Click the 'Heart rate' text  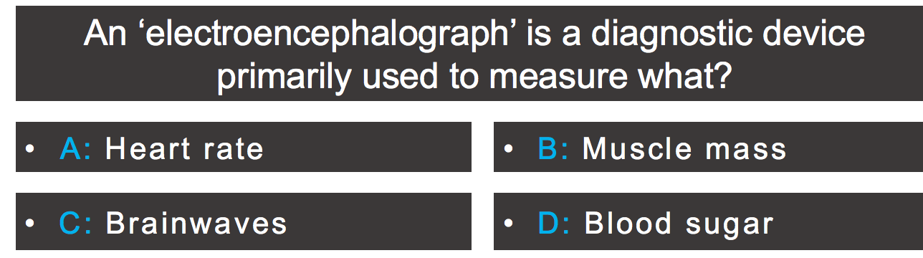pyautogui.click(x=184, y=148)
